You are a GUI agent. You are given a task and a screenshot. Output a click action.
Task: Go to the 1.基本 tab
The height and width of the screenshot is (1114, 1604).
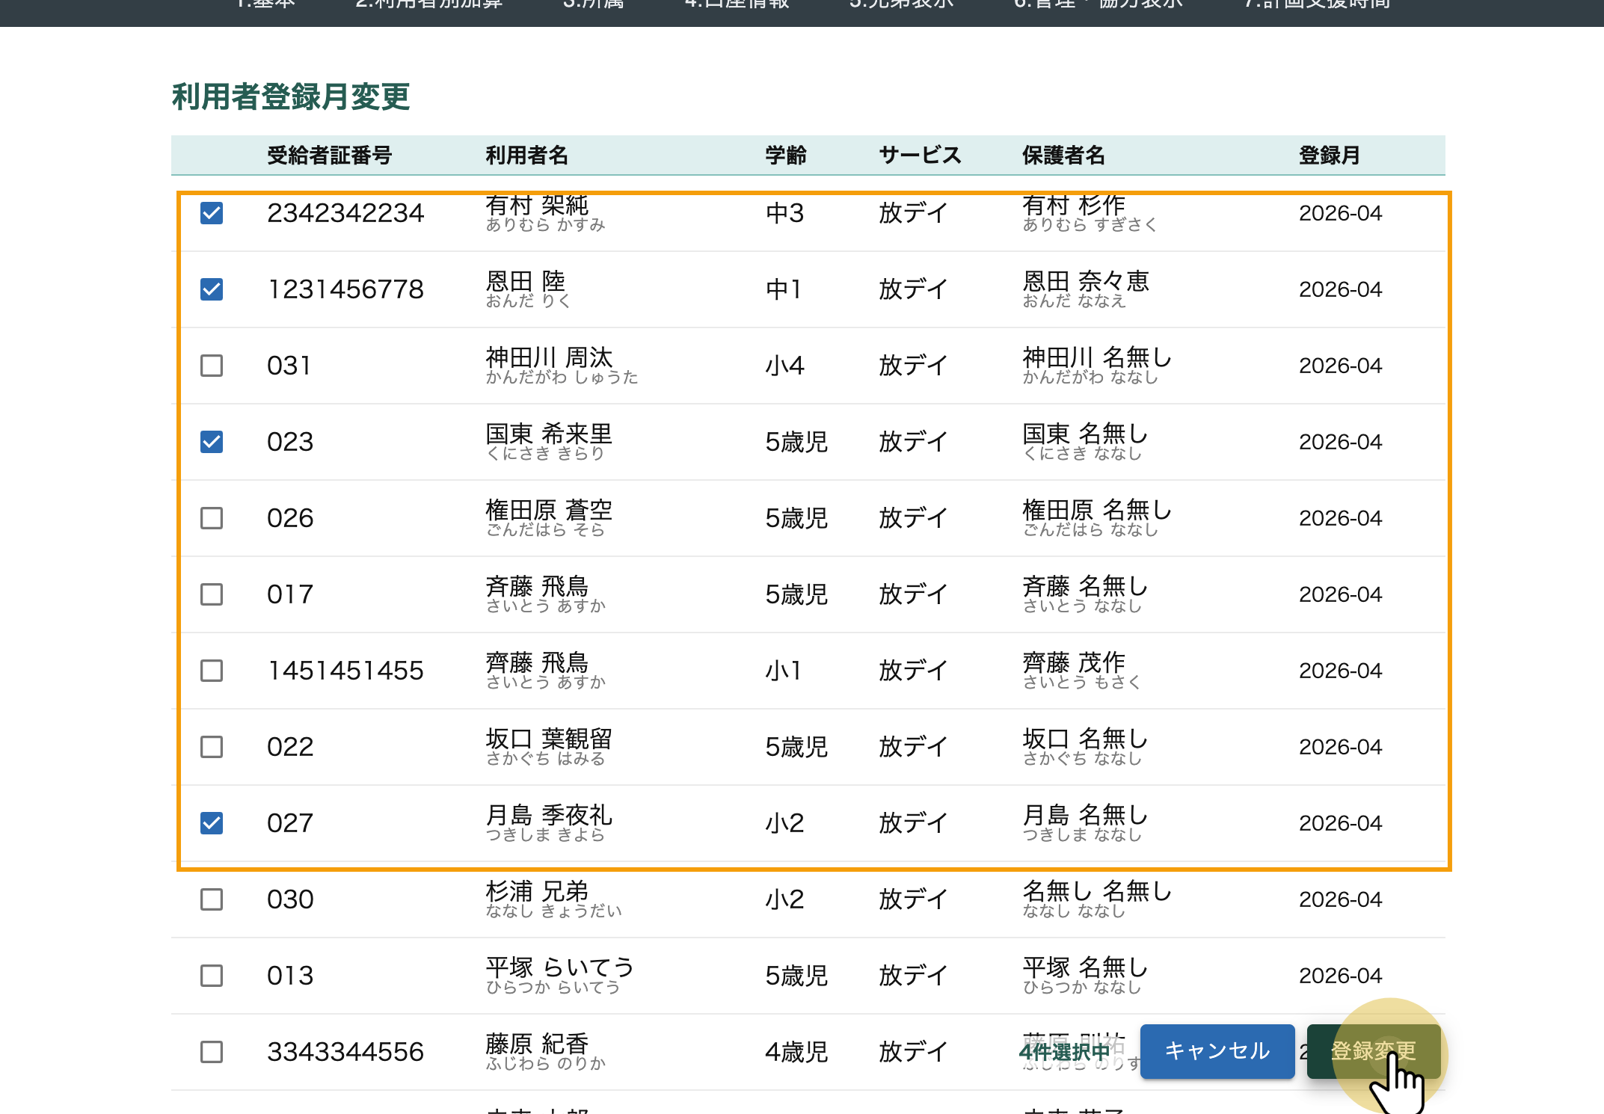266,6
